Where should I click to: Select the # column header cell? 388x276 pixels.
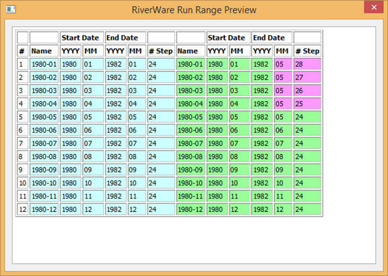pyautogui.click(x=22, y=51)
